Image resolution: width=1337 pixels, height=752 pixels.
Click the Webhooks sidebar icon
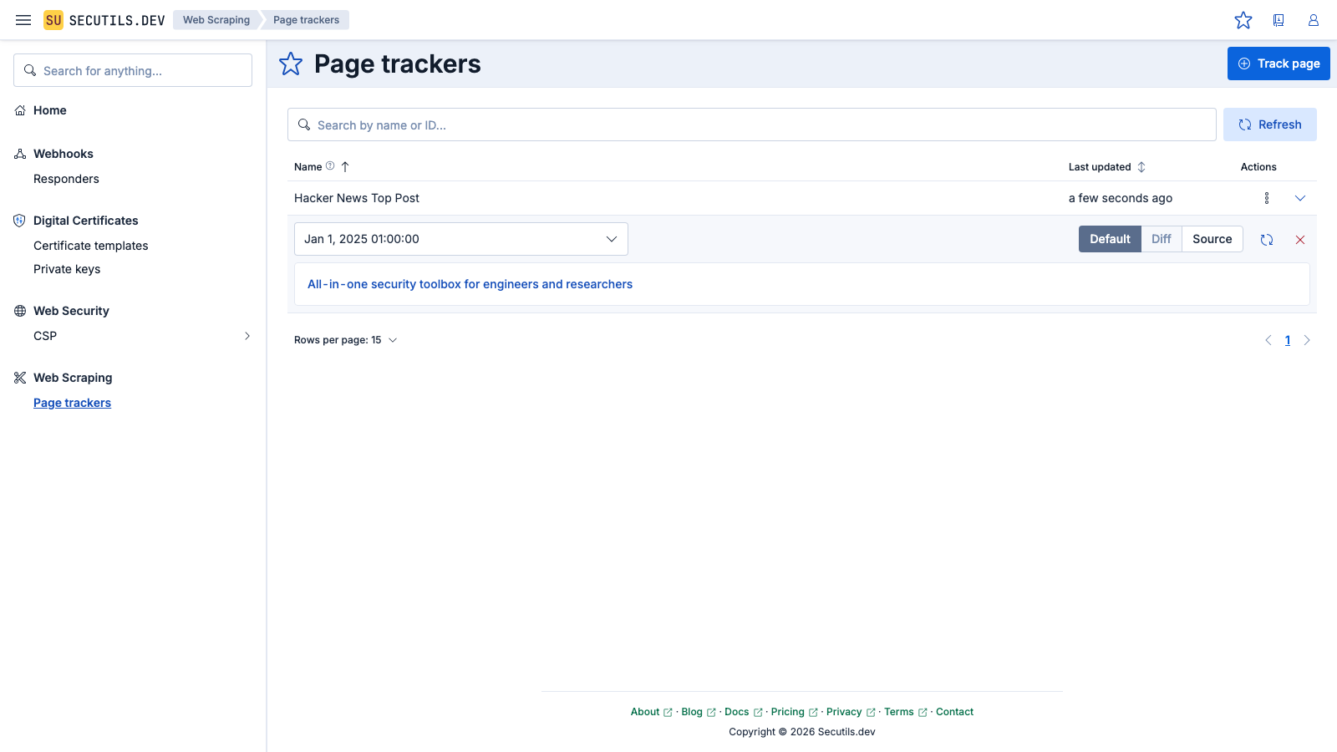pos(19,154)
